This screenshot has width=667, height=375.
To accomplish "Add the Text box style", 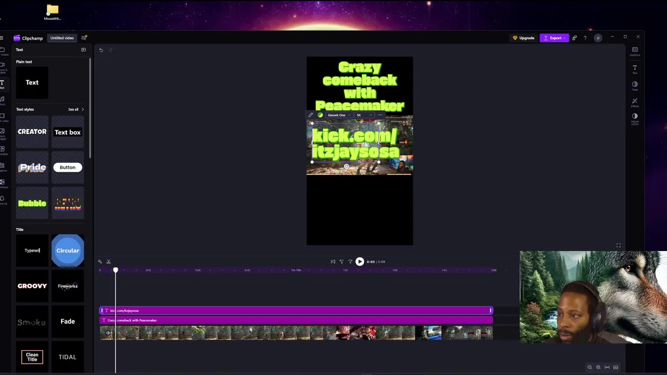I will 68,132.
